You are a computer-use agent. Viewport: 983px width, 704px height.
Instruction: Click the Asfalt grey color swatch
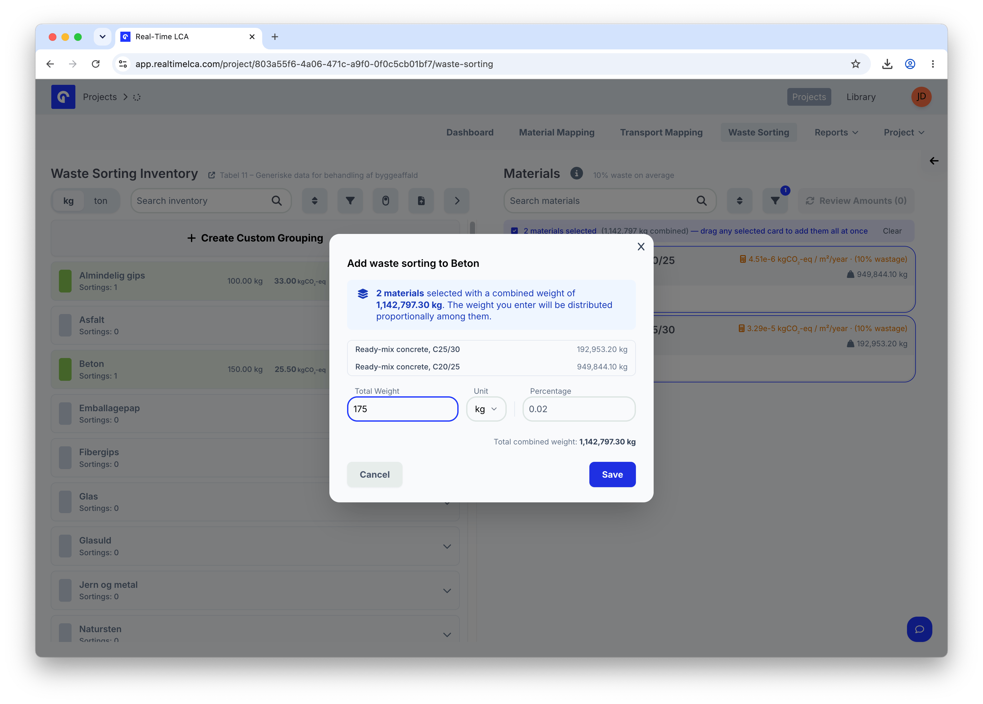click(x=65, y=325)
